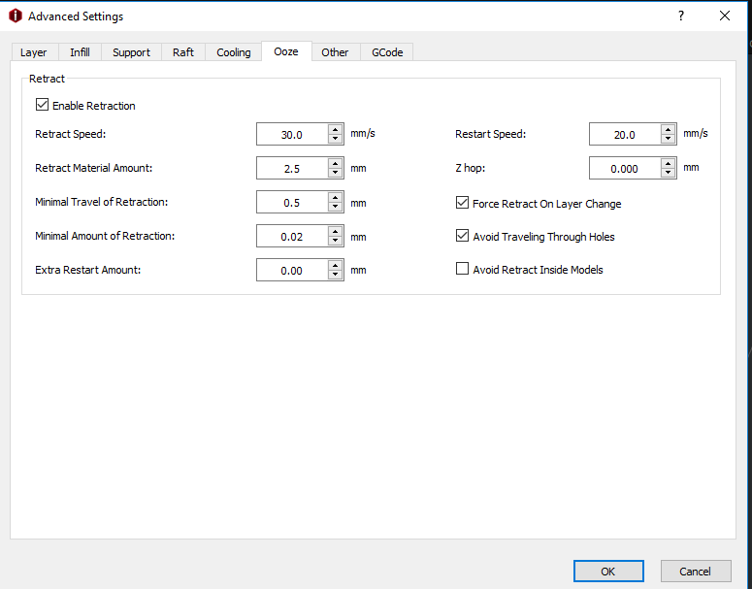Decrease Retract Material Amount with down arrow
Screen dimensions: 752x589
pyautogui.click(x=336, y=173)
